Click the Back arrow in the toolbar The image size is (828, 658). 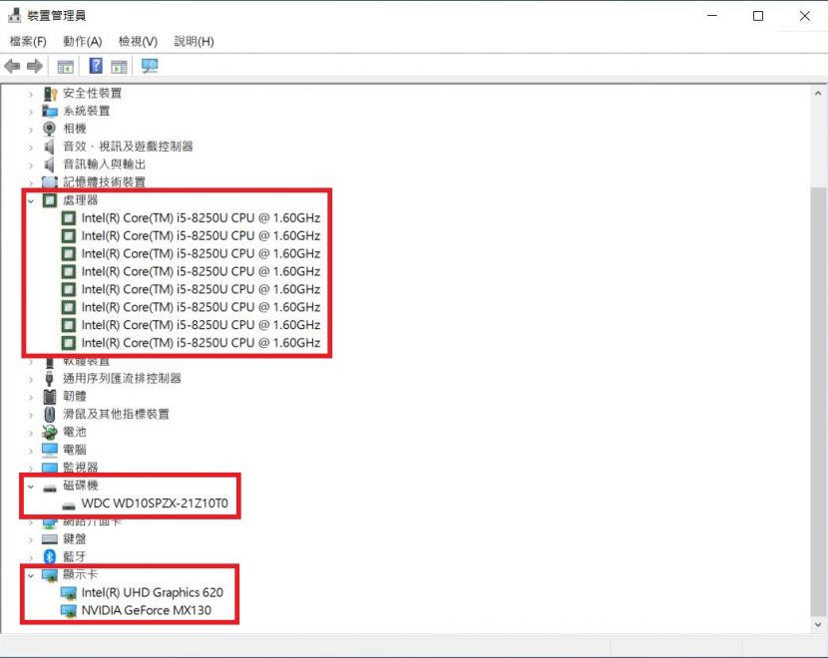click(x=12, y=67)
